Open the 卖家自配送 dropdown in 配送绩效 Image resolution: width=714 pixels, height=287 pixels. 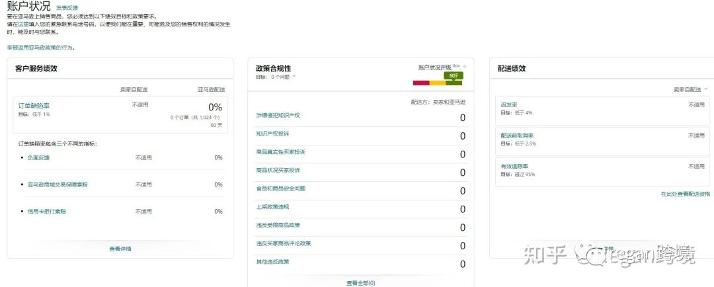click(x=690, y=89)
